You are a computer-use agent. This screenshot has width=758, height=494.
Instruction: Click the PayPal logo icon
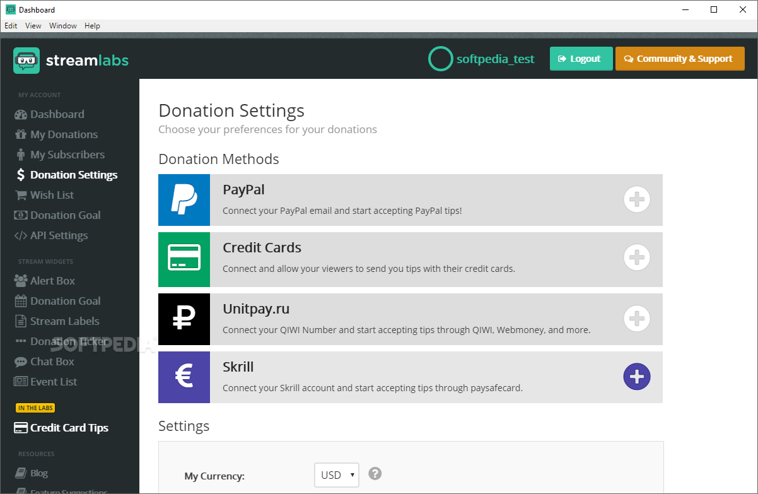184,200
